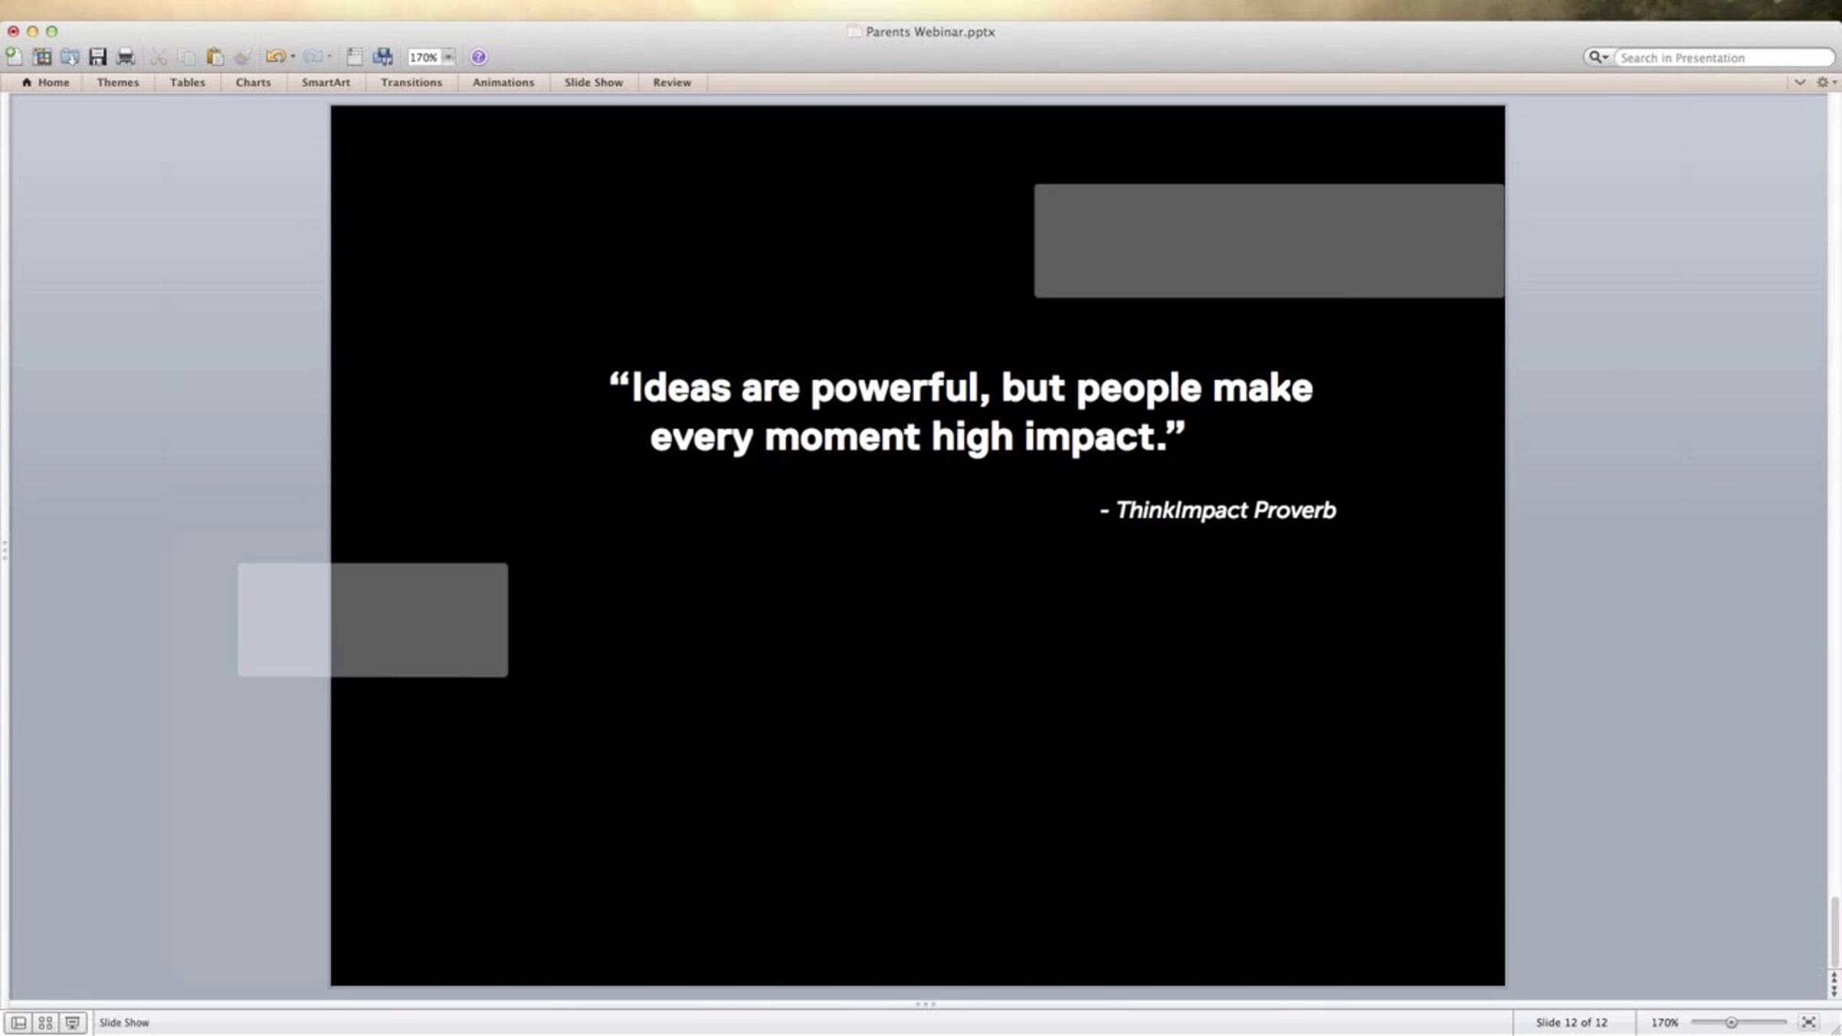Viewport: 1842px width, 1036px height.
Task: Open the 170% zoom dropdown
Action: pos(449,57)
